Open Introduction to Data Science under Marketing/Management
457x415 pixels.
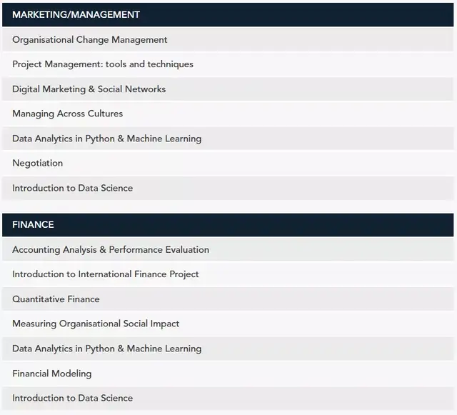(73, 188)
